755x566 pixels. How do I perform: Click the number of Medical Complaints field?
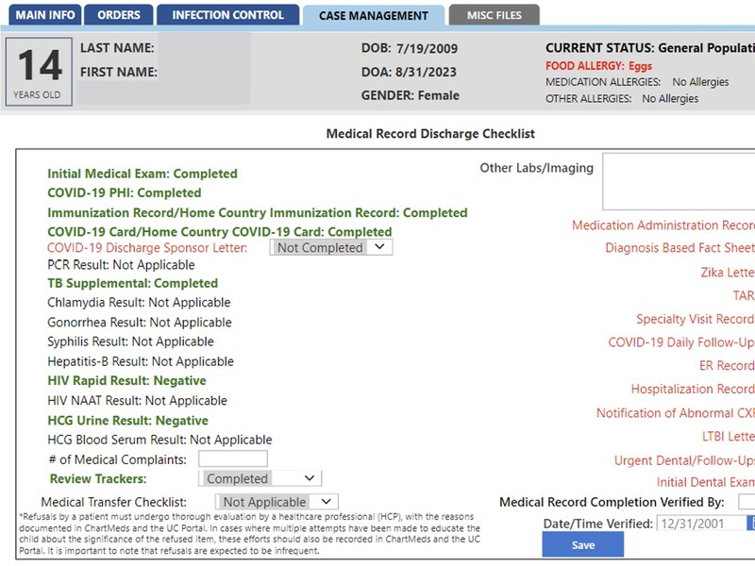coord(232,459)
